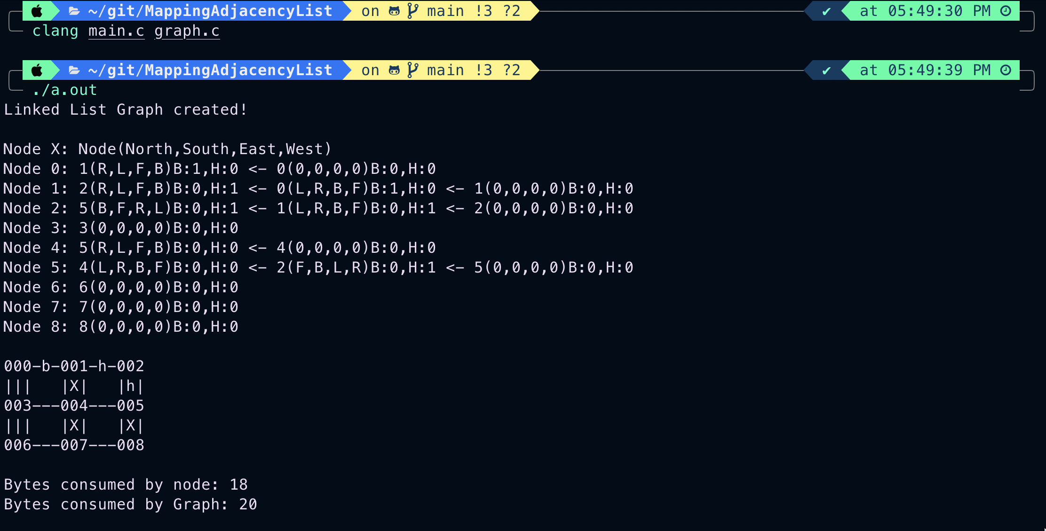Click the octocat icon in the second prompt segment
The width and height of the screenshot is (1046, 531).
394,70
